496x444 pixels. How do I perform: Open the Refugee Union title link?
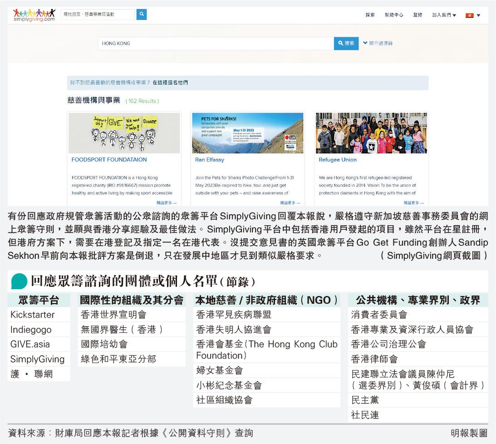(338, 159)
